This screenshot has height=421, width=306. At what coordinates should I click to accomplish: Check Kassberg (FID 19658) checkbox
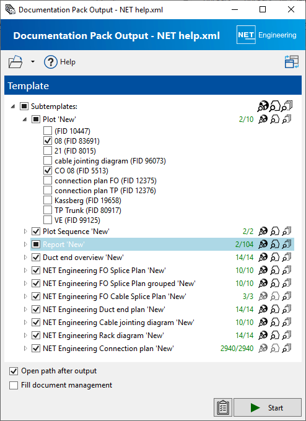(x=48, y=201)
